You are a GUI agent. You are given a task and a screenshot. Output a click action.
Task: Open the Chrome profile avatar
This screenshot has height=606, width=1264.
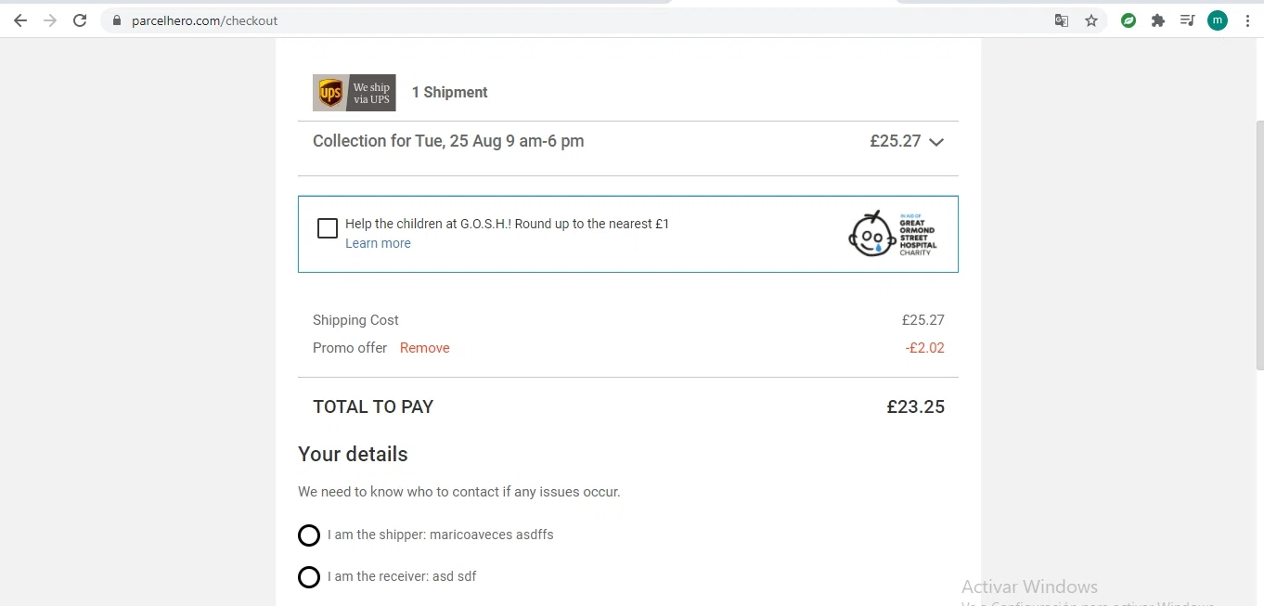(x=1218, y=20)
